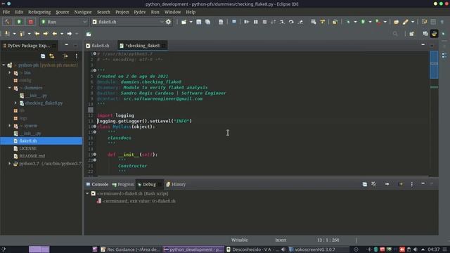Screen dimensions: 450x253
Task: Select README.md in the Package Explorer
Action: 32,156
